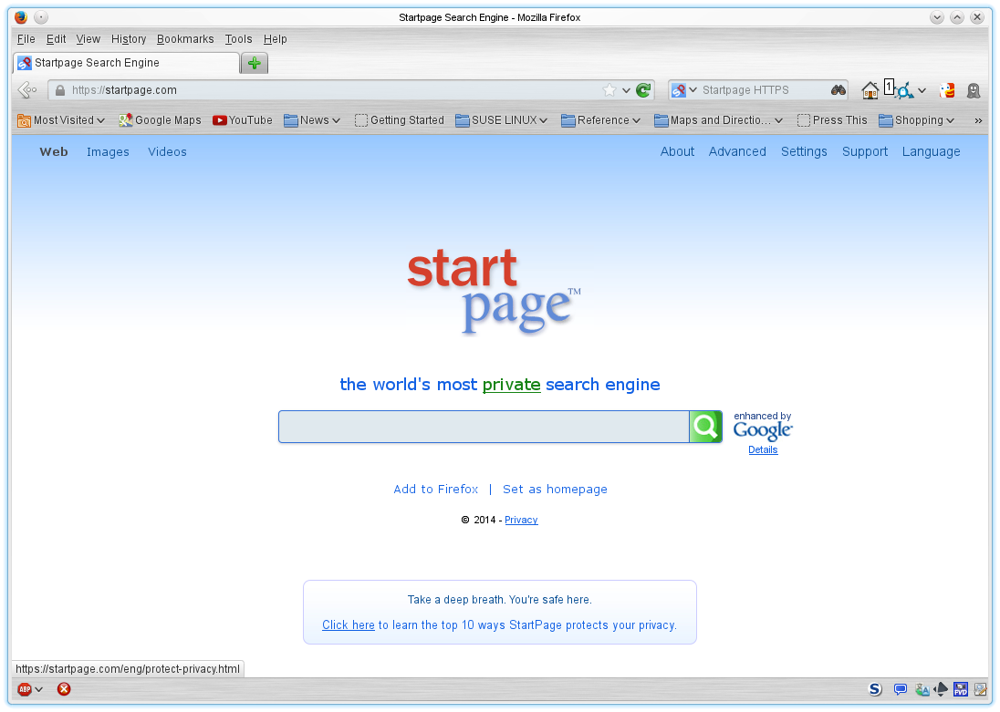Click the dark triangle arrows status icon
The height and width of the screenshot is (712, 1000).
(941, 689)
